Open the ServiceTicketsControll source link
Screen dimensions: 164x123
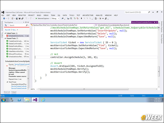[x=22, y=64]
